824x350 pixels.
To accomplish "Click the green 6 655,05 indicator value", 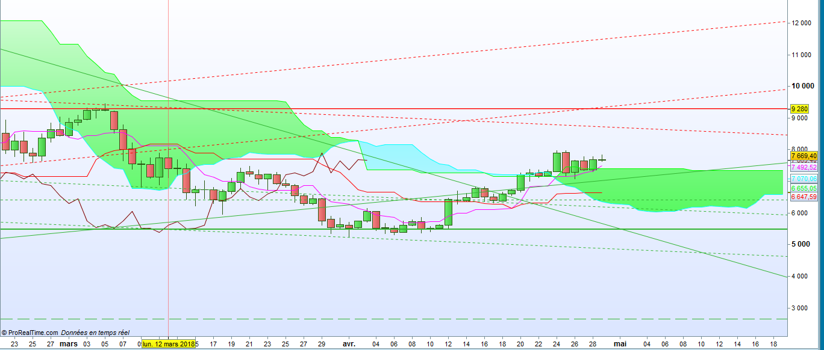I will [x=804, y=188].
